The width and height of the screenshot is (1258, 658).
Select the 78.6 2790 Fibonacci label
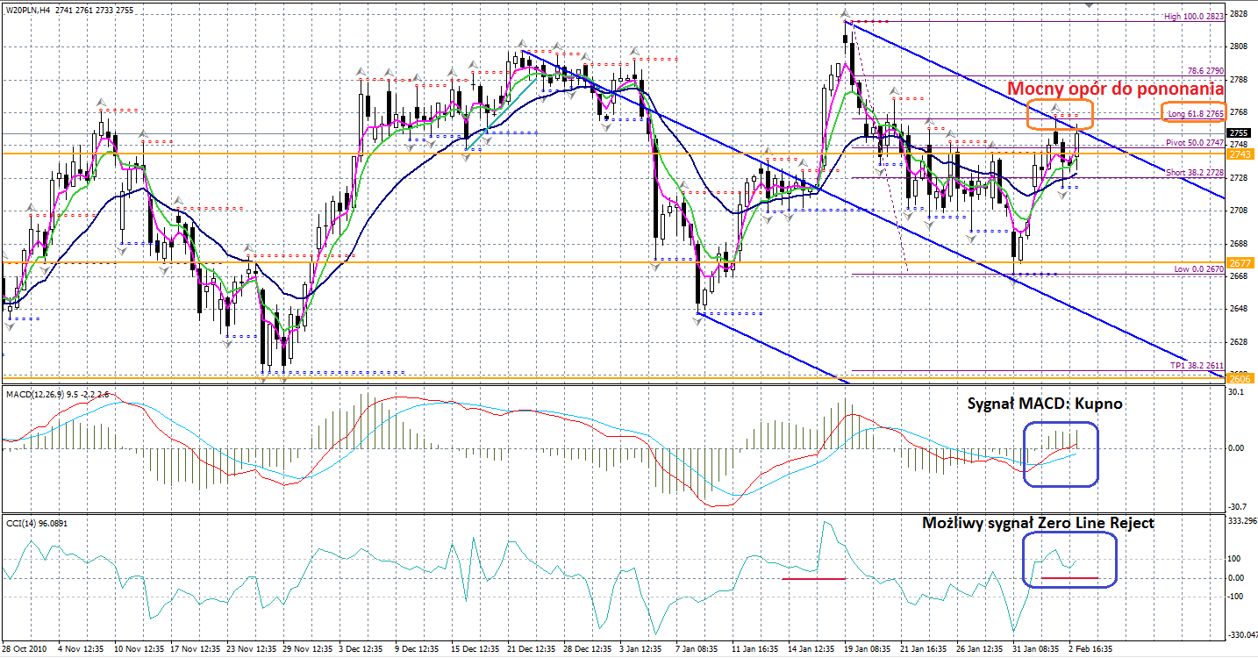tap(1205, 70)
